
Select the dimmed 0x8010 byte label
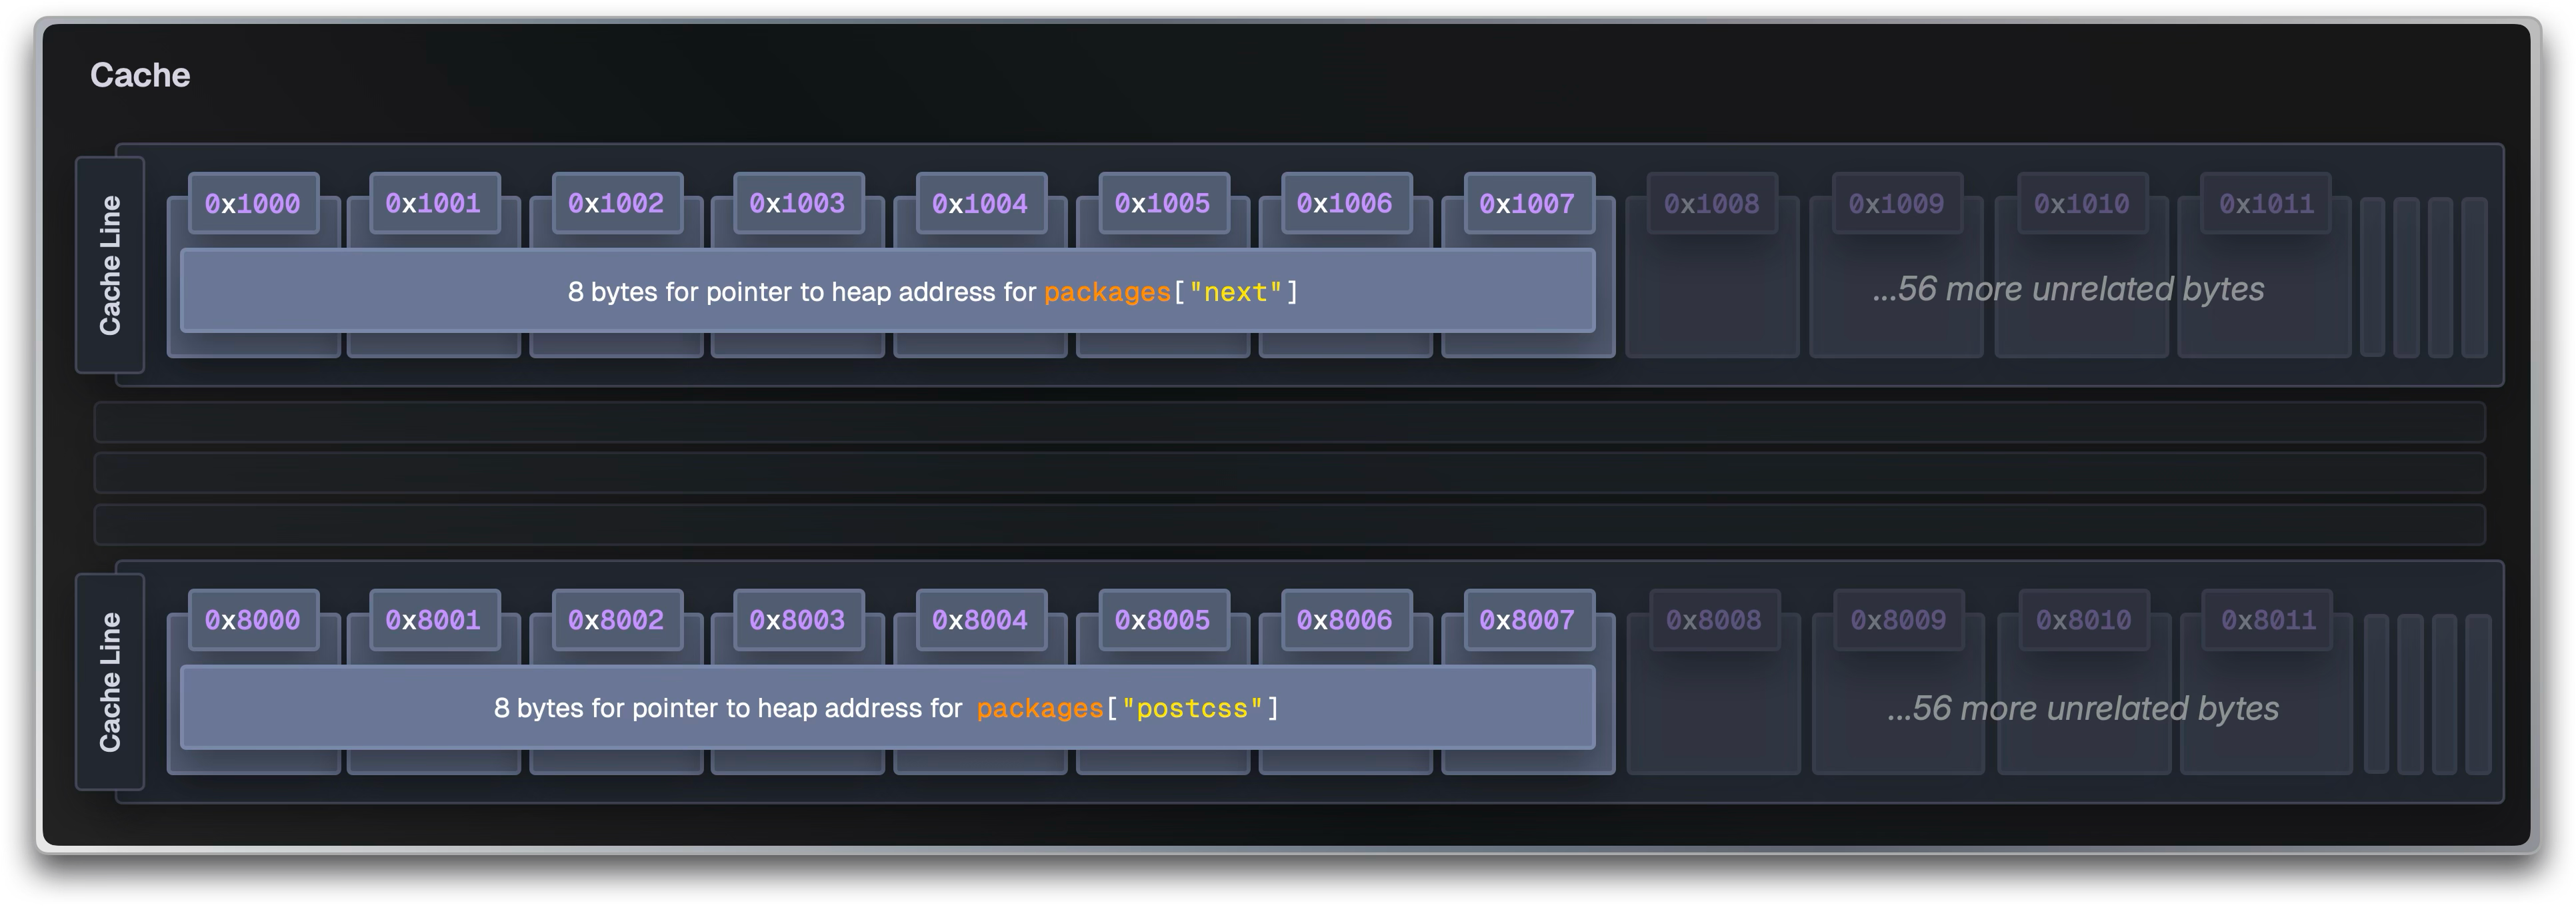point(2083,621)
